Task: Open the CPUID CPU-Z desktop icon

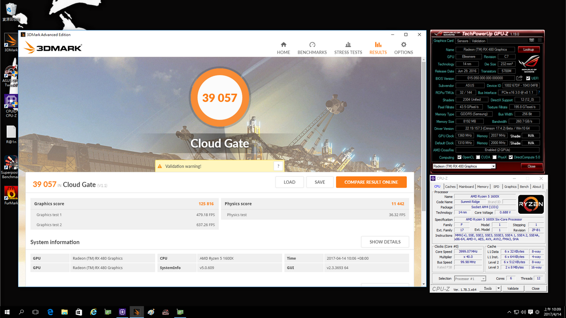Action: pyautogui.click(x=11, y=106)
